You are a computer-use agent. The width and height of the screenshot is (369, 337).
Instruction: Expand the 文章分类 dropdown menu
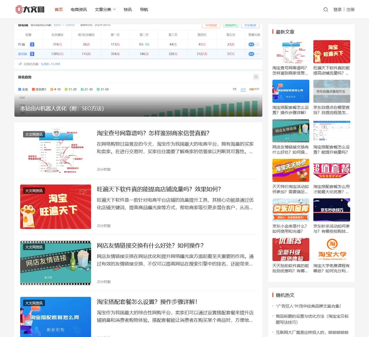coord(104,9)
